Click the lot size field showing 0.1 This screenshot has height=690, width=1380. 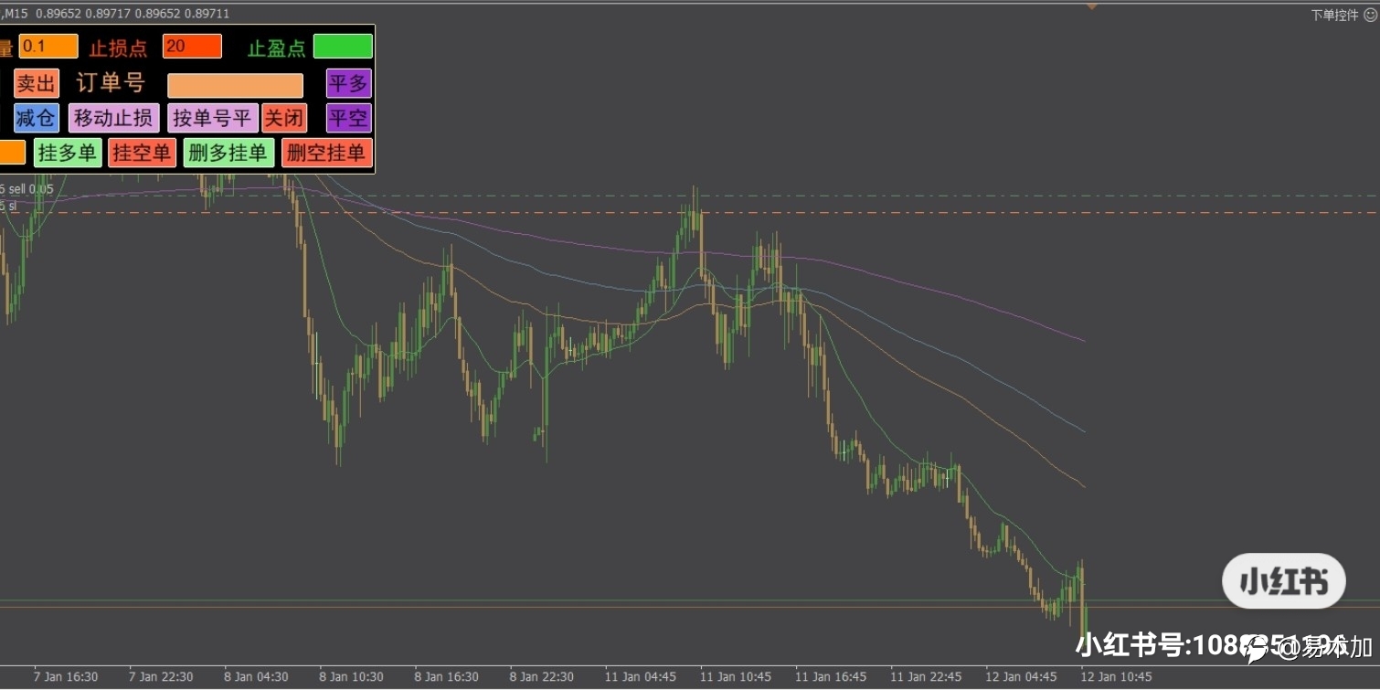(48, 47)
